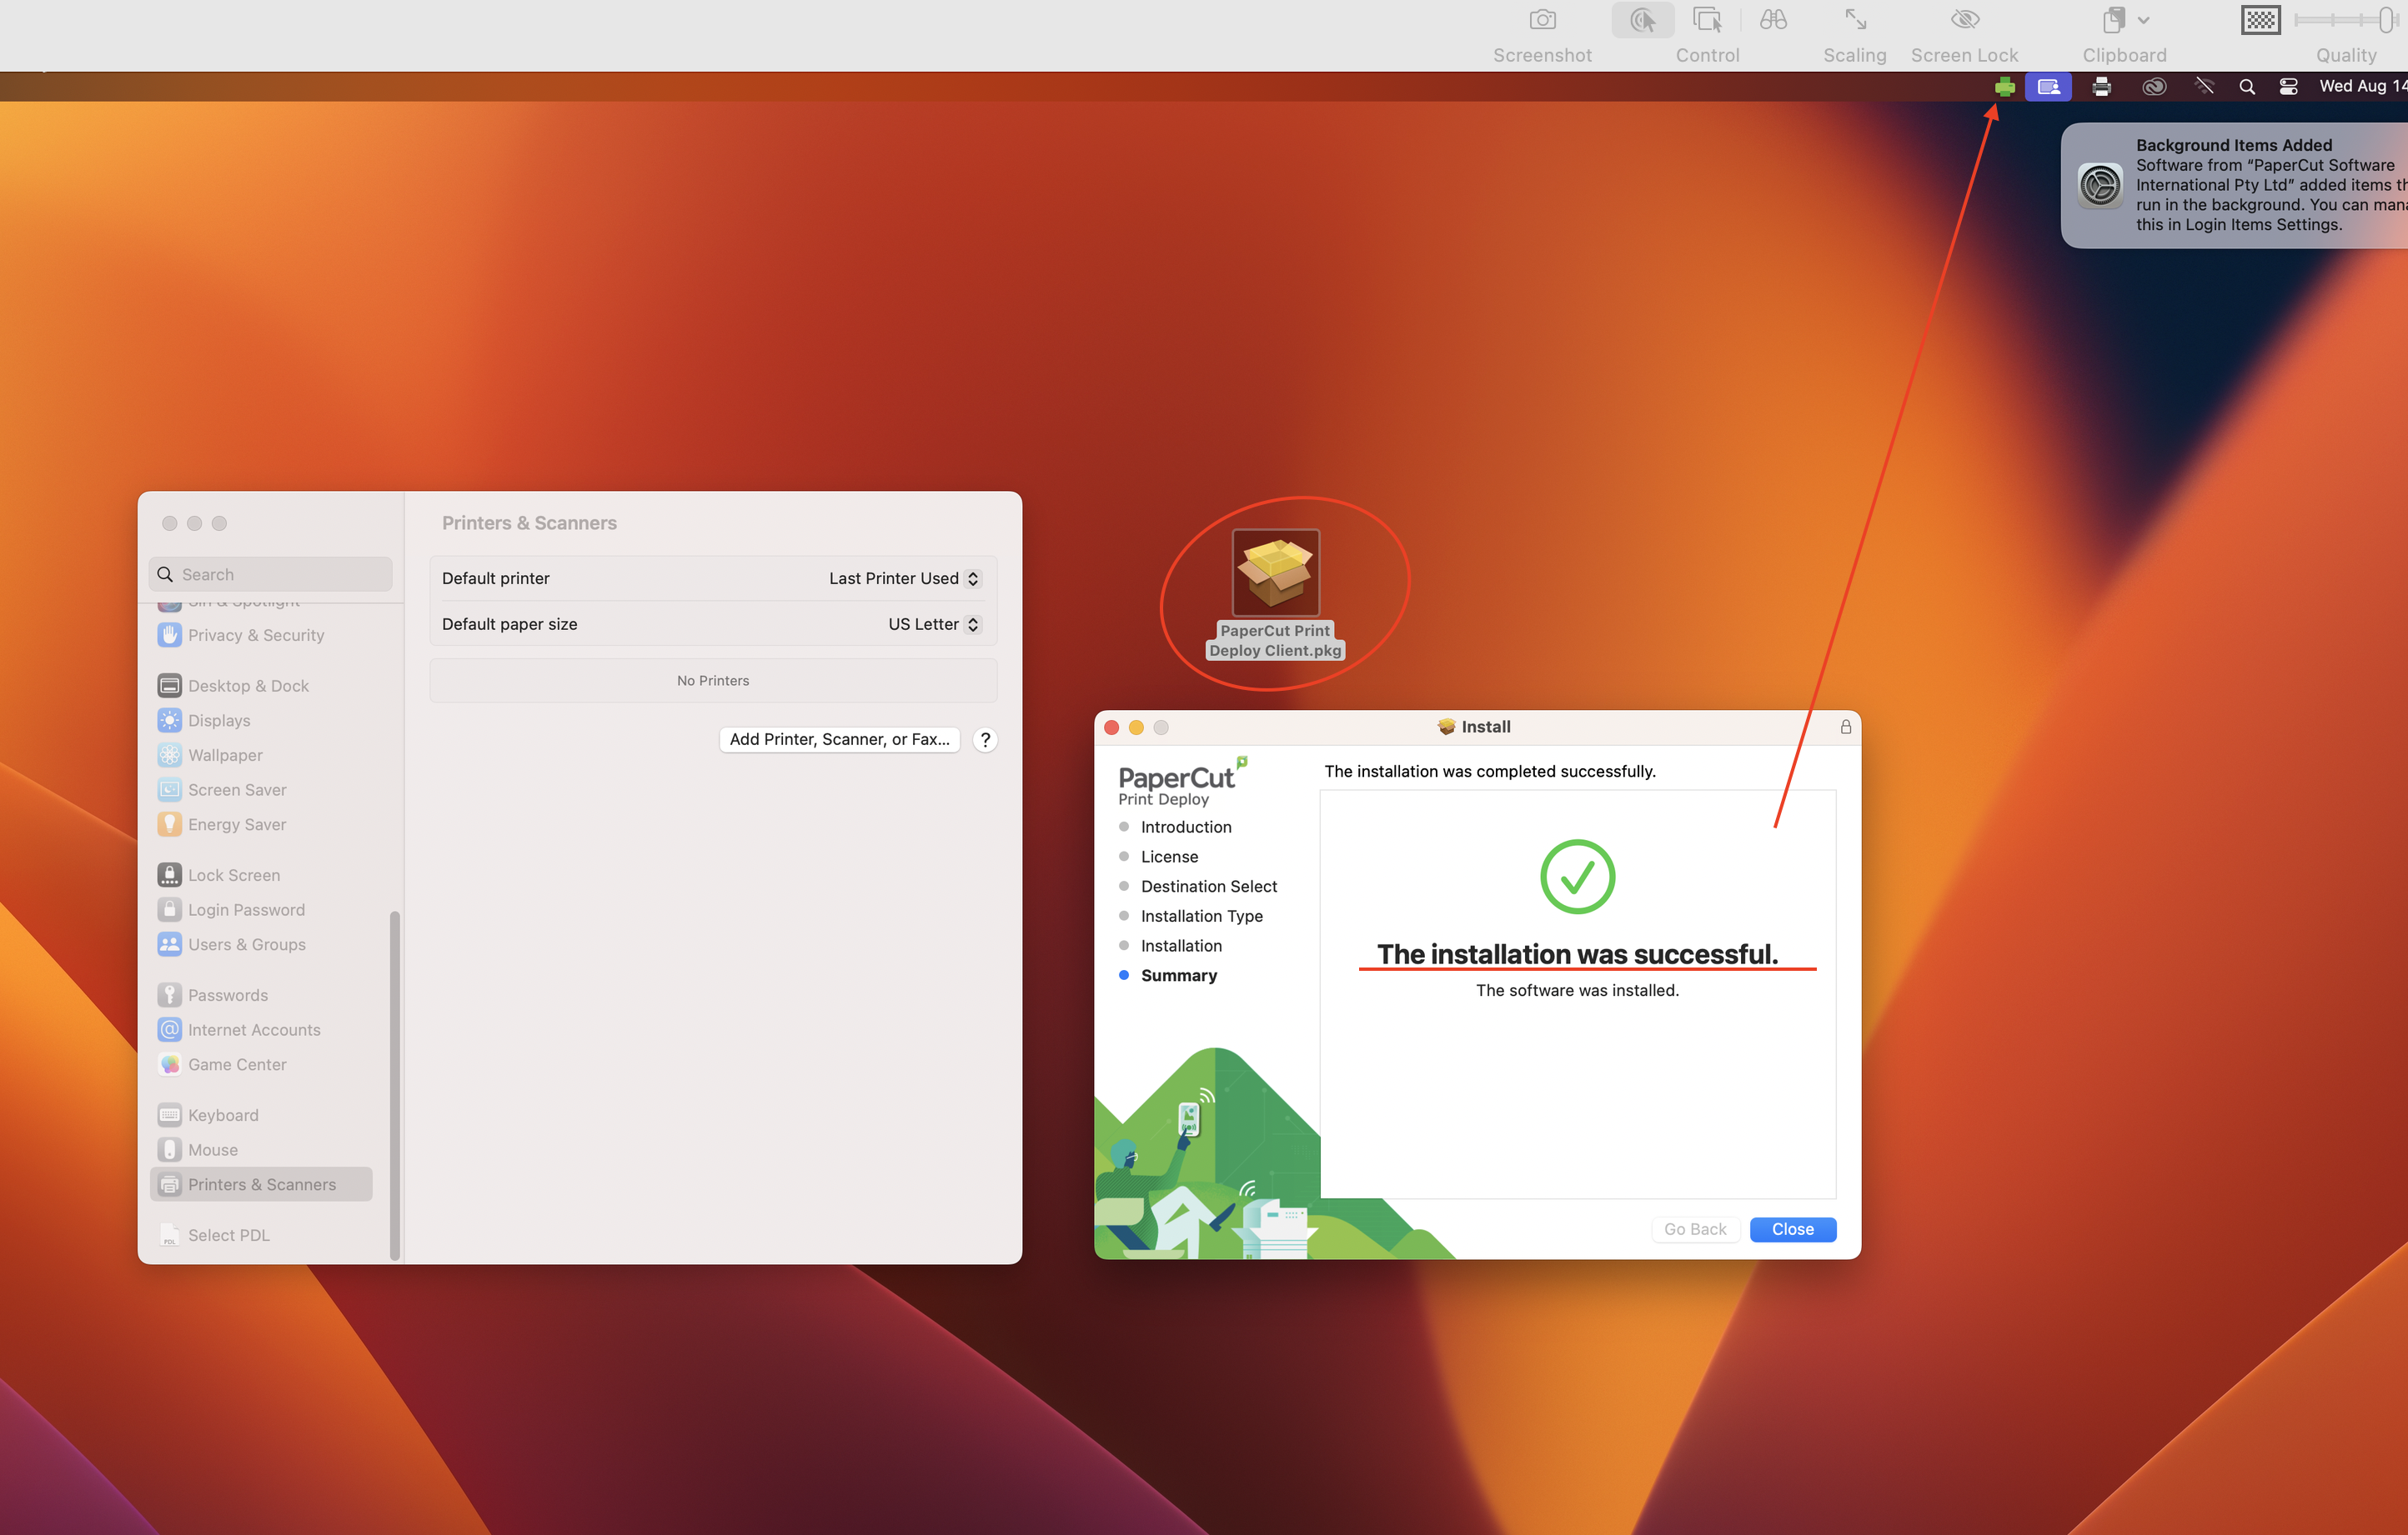Toggle the Screen Lock eye icon

[1964, 20]
